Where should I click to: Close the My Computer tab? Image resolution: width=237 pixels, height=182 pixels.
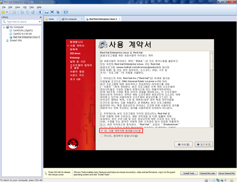[x=82, y=19]
